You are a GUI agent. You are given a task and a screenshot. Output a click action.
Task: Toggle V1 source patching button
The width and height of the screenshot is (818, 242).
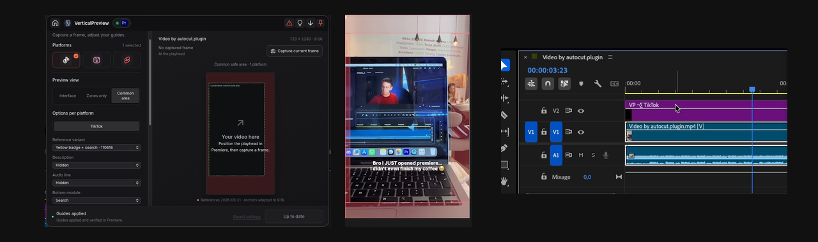(531, 132)
